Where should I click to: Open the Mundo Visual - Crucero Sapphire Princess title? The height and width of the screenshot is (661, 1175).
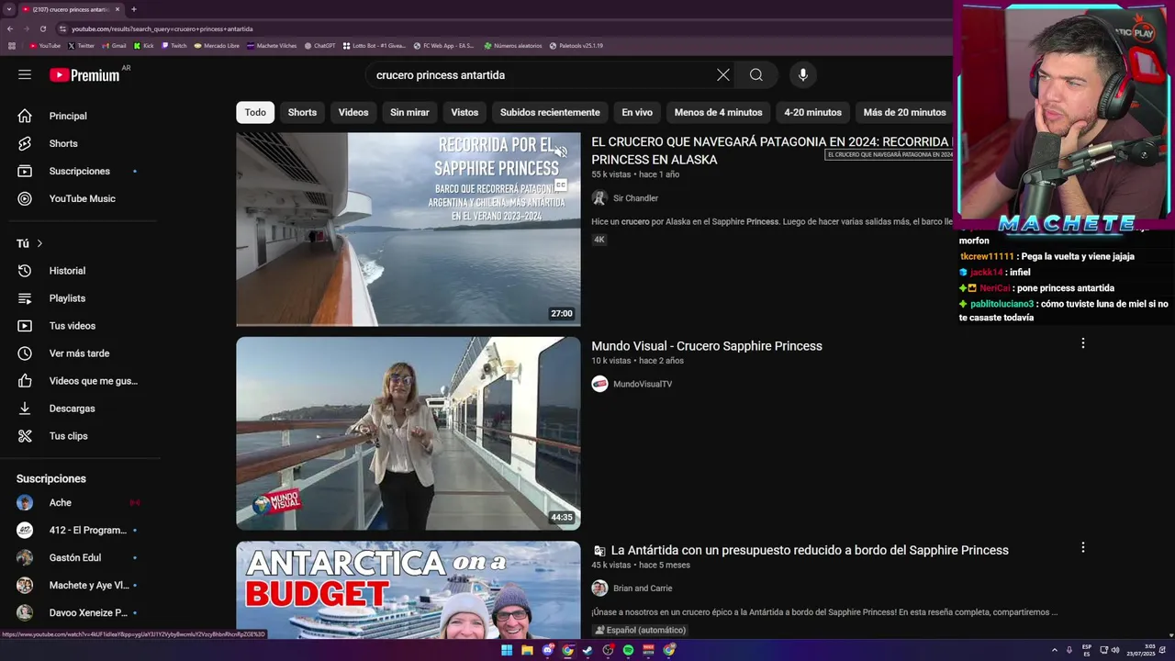(707, 346)
